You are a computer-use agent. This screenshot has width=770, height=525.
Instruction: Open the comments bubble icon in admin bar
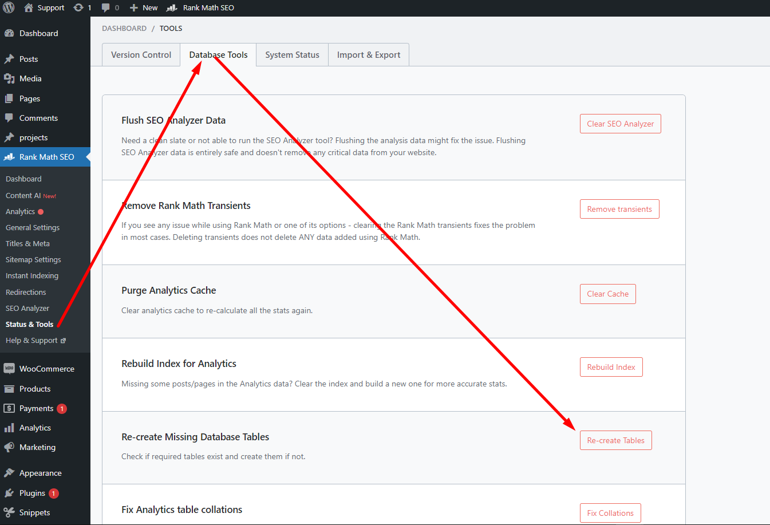(x=106, y=7)
